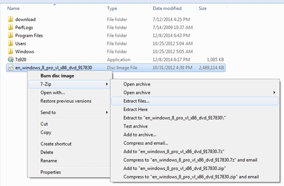The width and height of the screenshot is (284, 186).
Task: Sort by the Size column header
Action: 203,9
